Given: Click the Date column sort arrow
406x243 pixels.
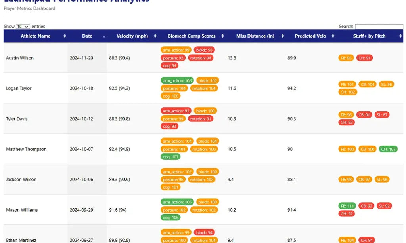Looking at the screenshot, I should click(104, 37).
